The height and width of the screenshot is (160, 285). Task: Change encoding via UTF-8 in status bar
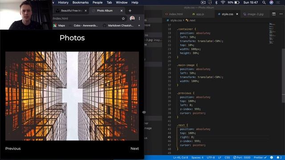tap(211, 157)
